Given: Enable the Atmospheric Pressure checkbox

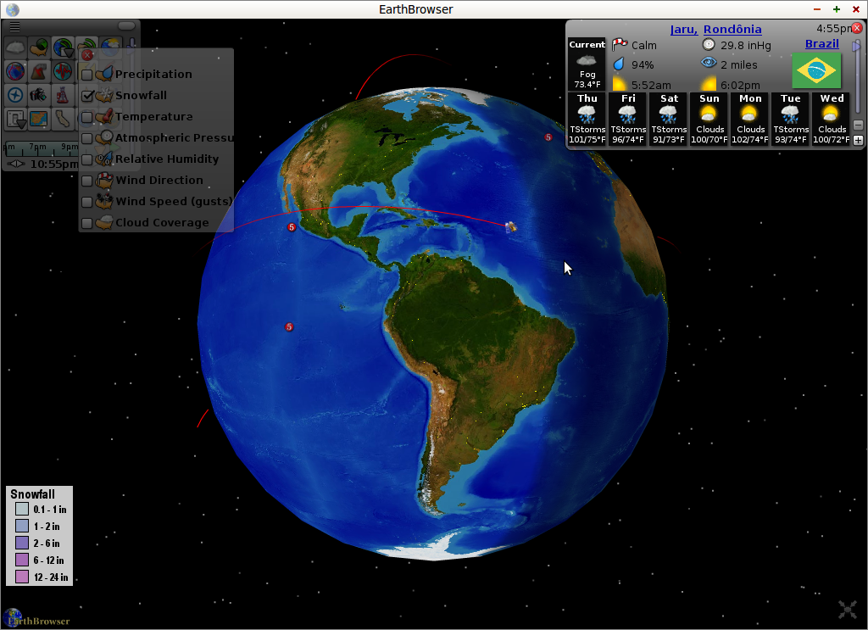Looking at the screenshot, I should click(x=87, y=138).
